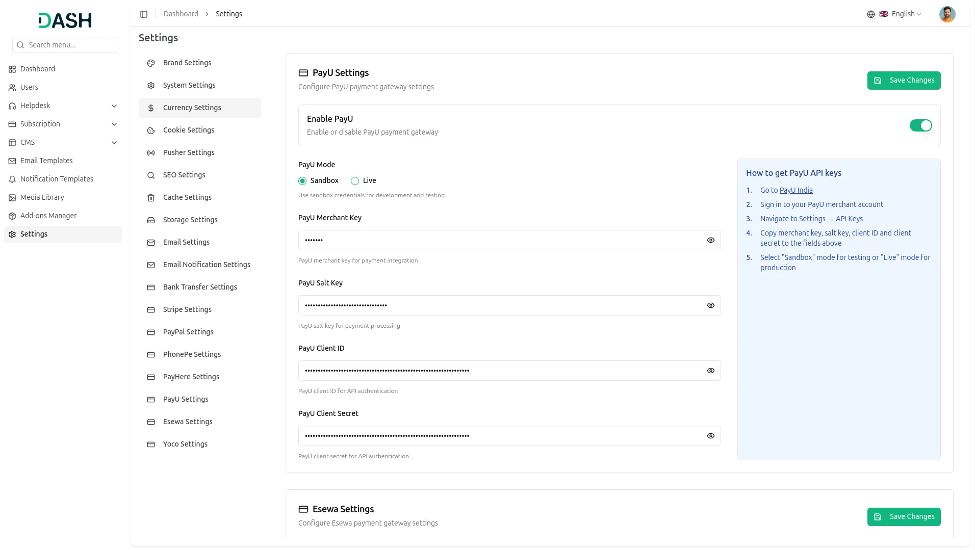
Task: Expand the Subscription menu chevron
Action: pos(114,124)
